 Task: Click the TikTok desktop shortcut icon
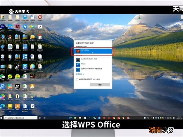point(17,66)
